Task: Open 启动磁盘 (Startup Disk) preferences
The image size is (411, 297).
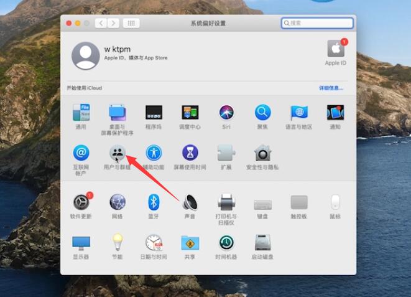Action: (262, 242)
